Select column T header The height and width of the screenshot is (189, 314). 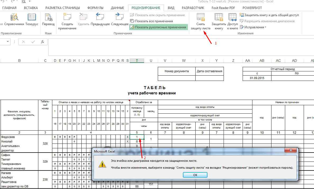pyautogui.click(x=137, y=61)
